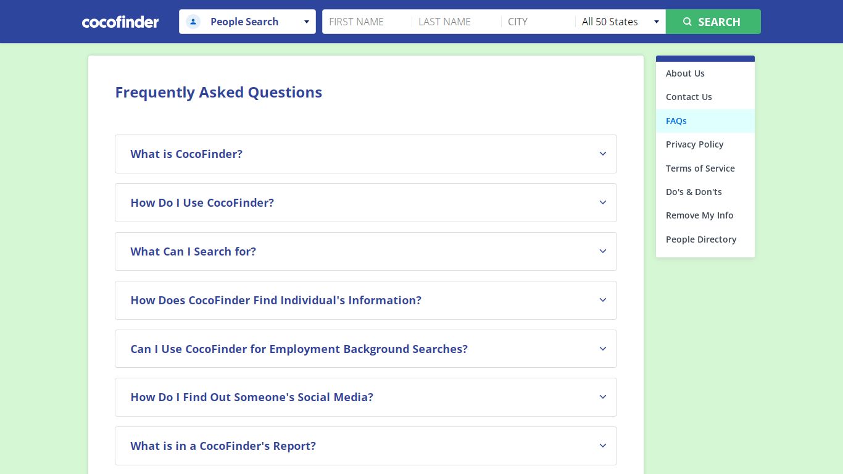The image size is (843, 474).
Task: Click the green SEARCH button
Action: 713,22
